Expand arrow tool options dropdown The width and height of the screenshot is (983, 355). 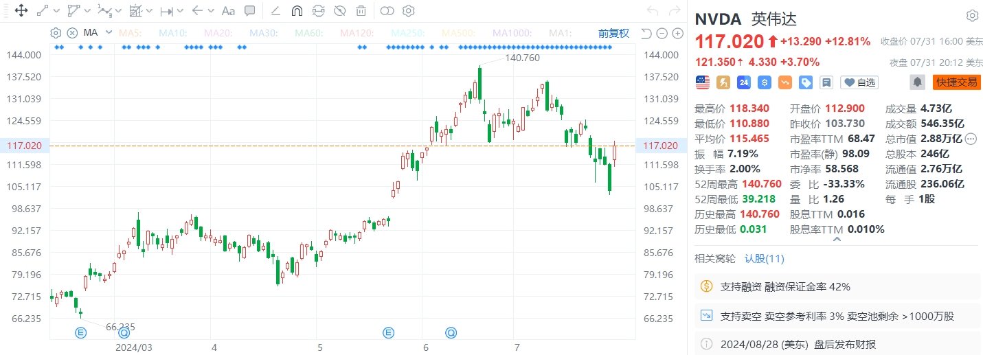click(x=212, y=11)
